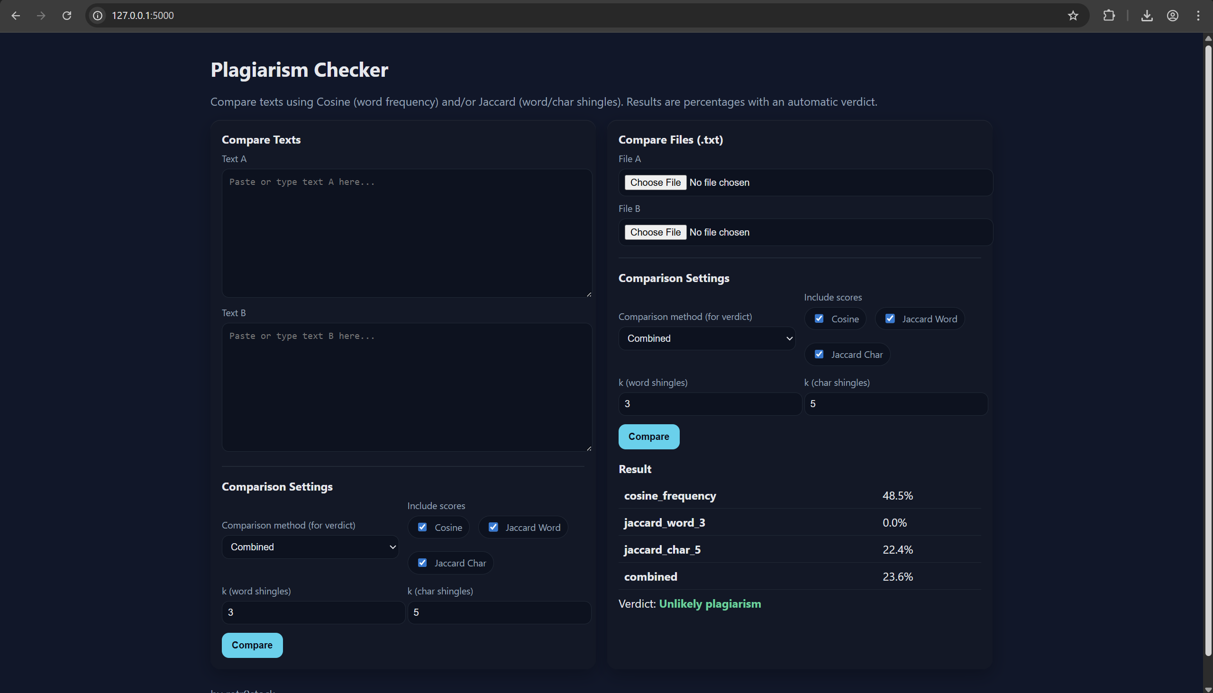Click the Compare Files (.txt) section heading
Viewport: 1213px width, 693px height.
670,139
